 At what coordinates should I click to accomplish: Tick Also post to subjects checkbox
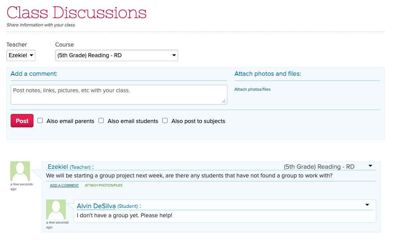[x=165, y=121]
